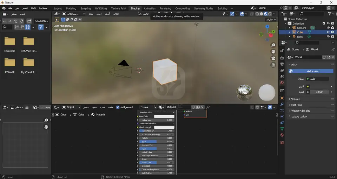Expand the Viewport Display panel
The height and width of the screenshot is (179, 337).
[300, 111]
